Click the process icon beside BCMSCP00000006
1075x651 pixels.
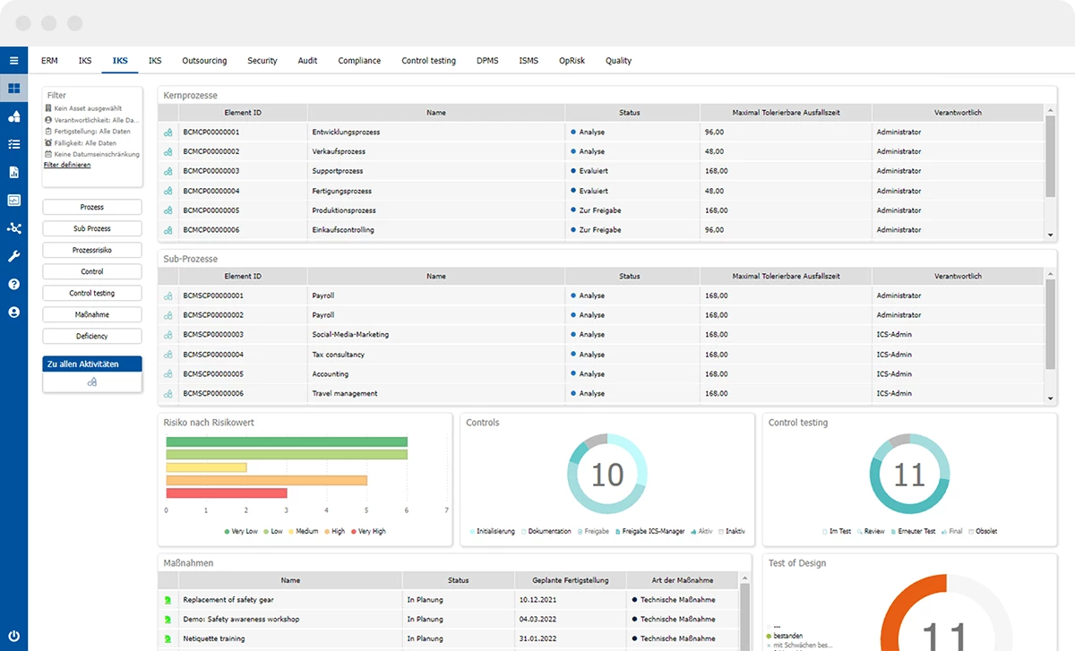coord(168,394)
